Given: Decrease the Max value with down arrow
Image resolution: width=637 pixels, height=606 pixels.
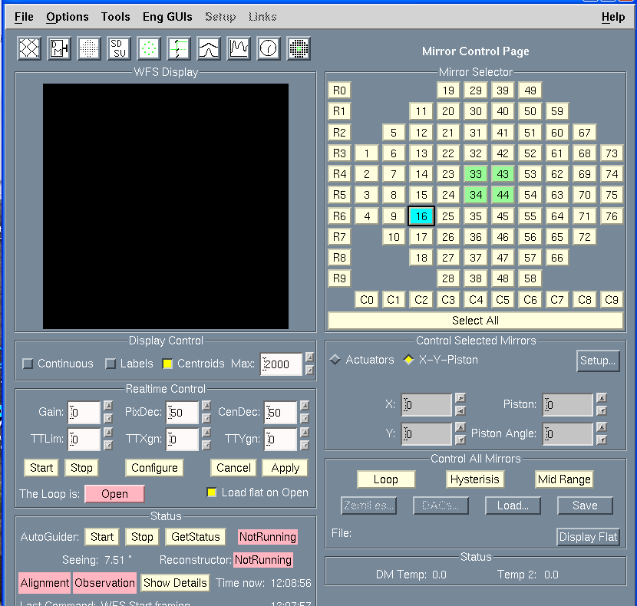Looking at the screenshot, I should tap(309, 371).
